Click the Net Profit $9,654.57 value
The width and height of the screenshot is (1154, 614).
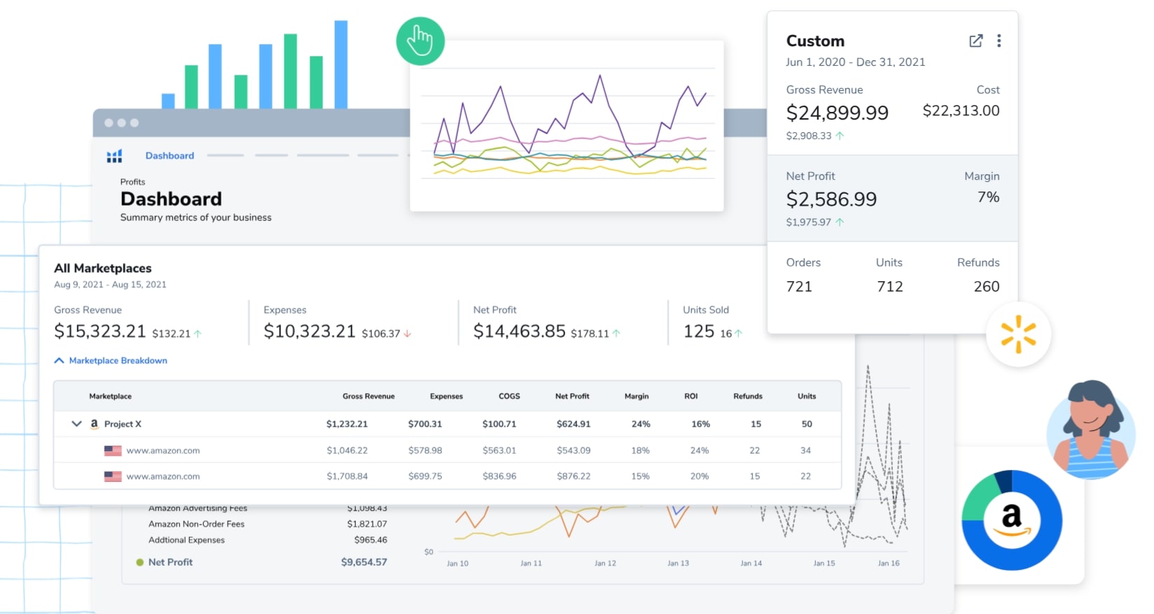click(x=364, y=562)
